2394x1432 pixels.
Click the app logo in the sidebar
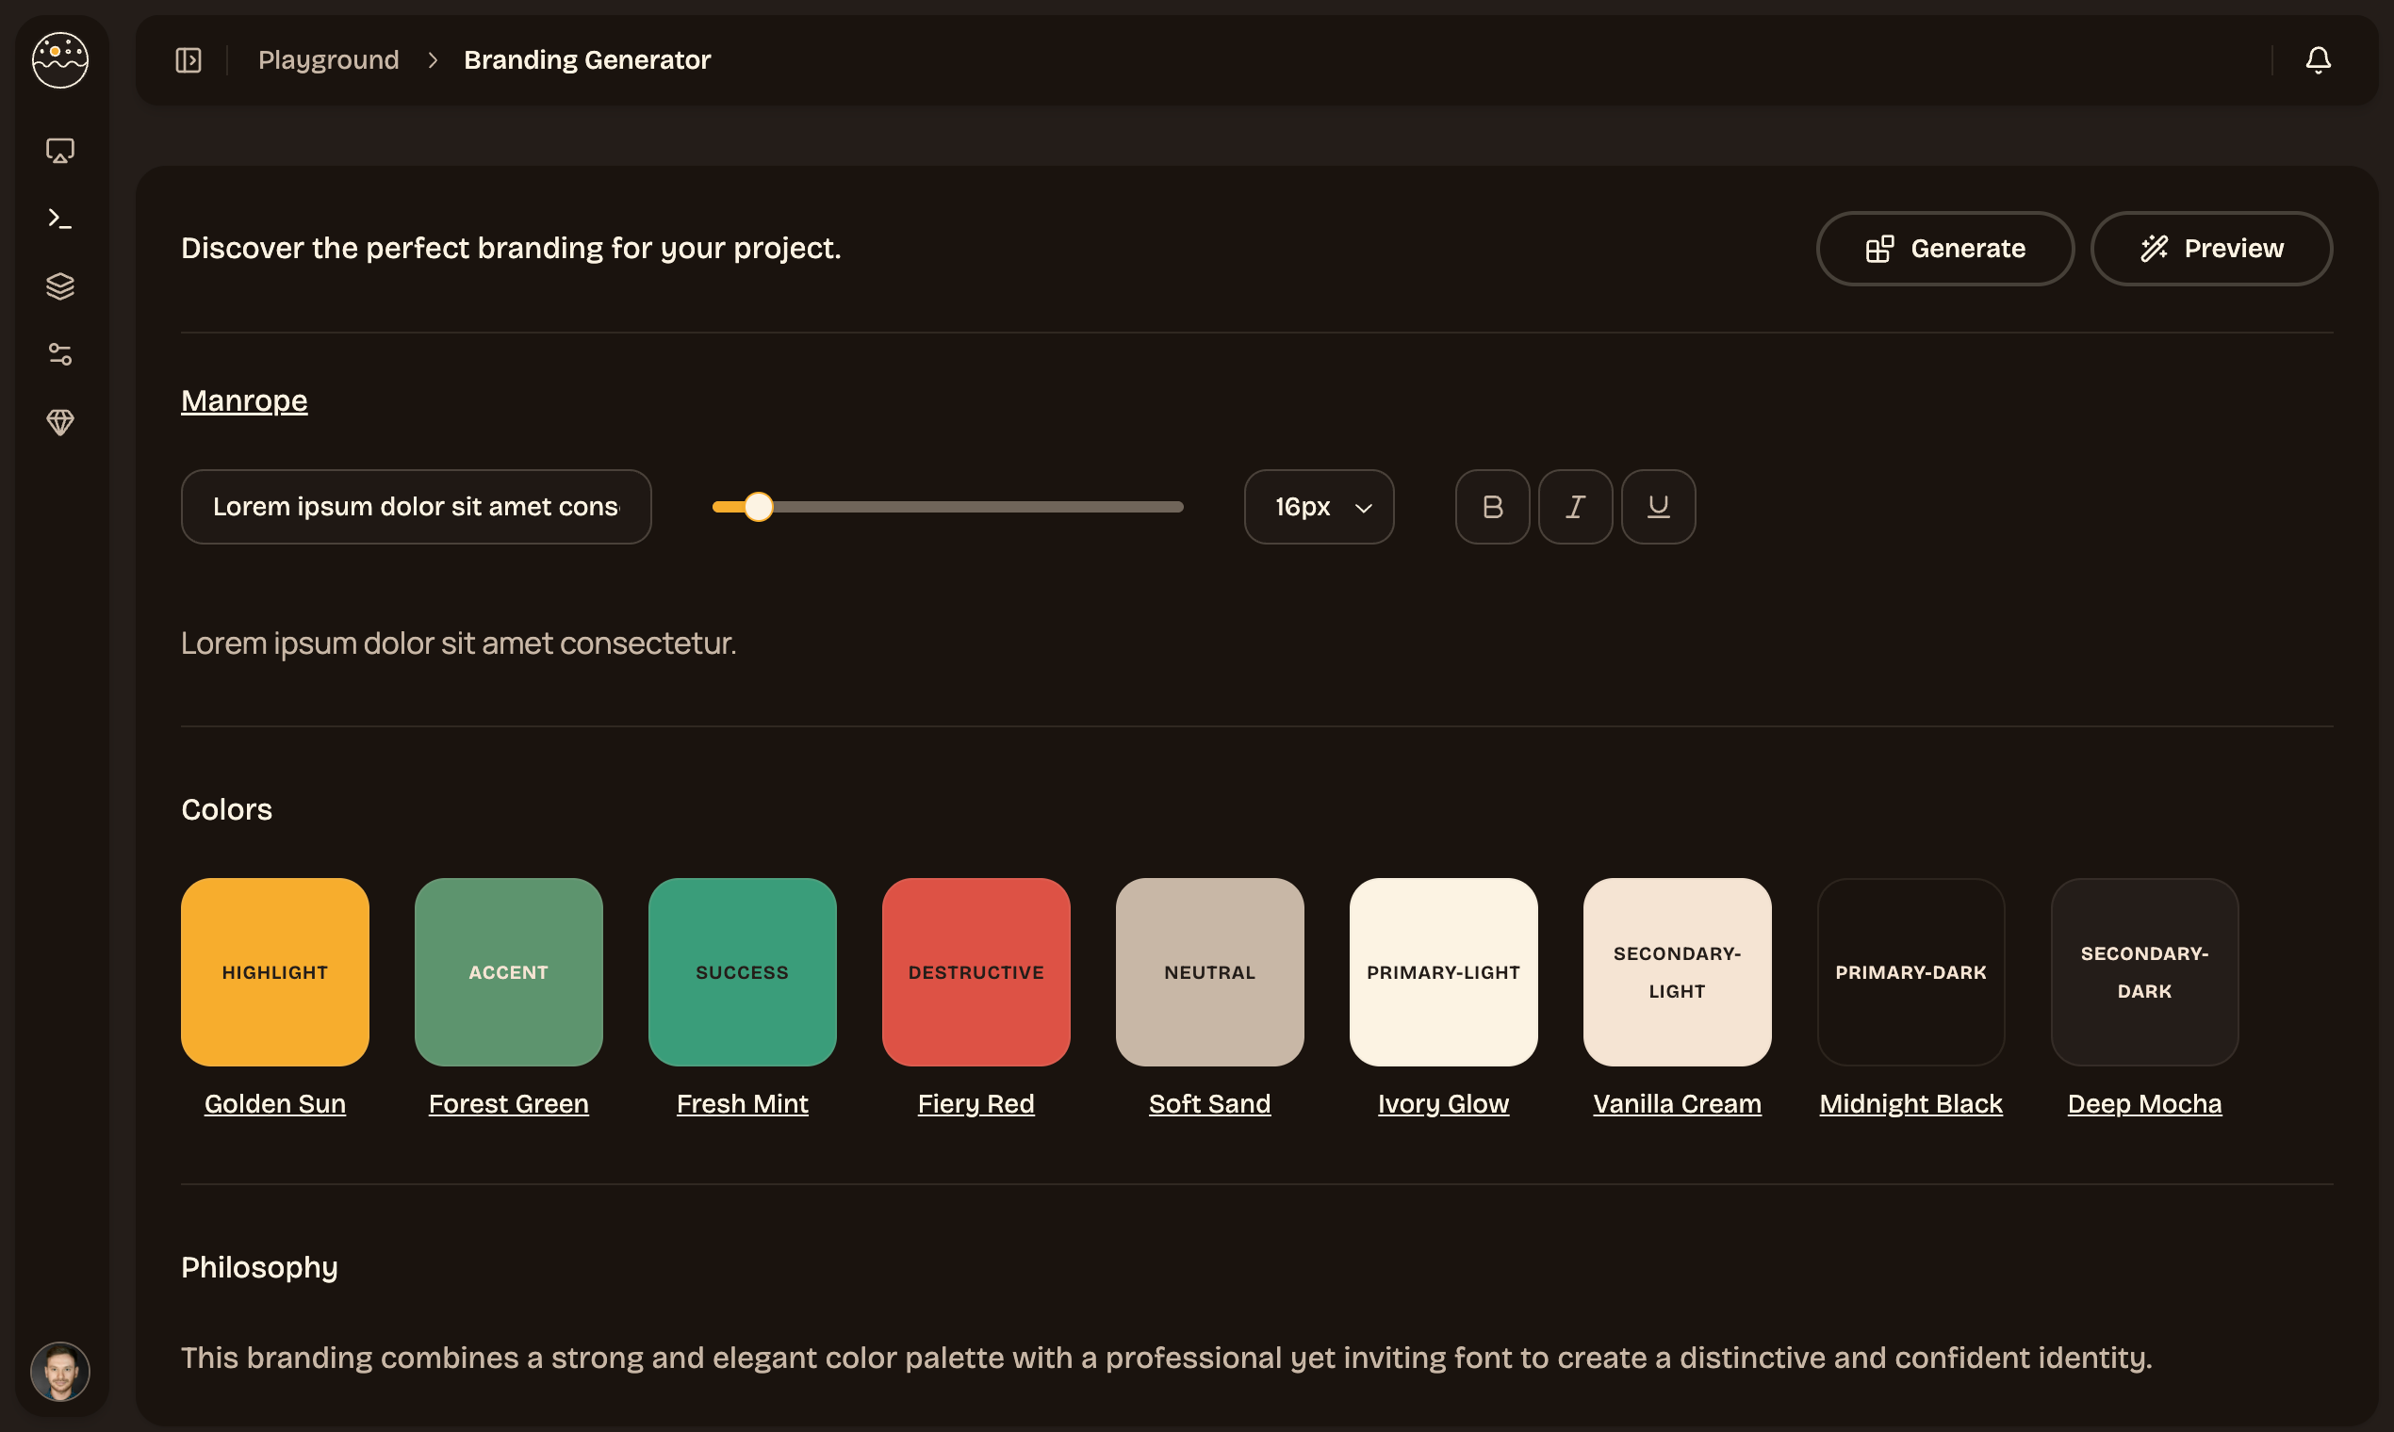60,60
